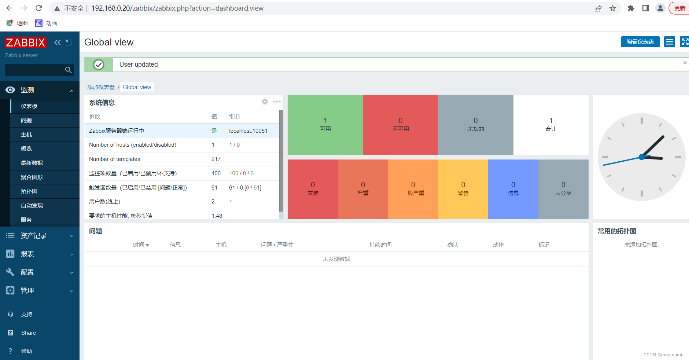The image size is (689, 360).
Task: Click the gear icon beside 管理
Action: 10,290
